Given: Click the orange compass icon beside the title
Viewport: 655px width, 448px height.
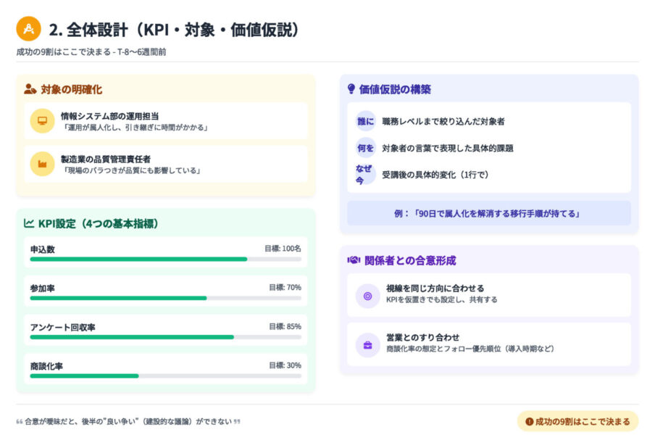Looking at the screenshot, I should [x=29, y=29].
